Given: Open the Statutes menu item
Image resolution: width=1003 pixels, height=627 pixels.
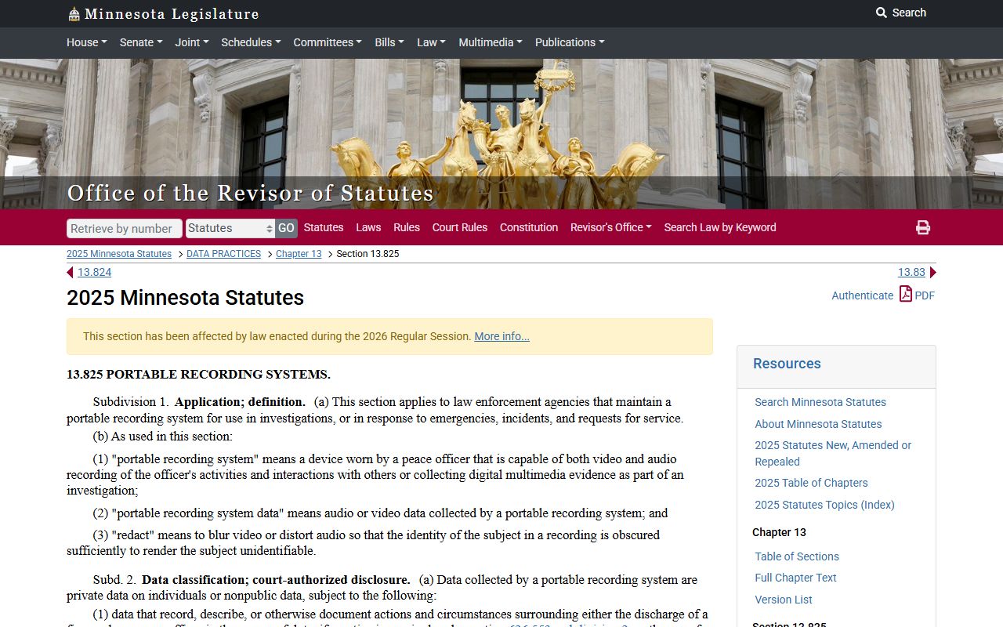Looking at the screenshot, I should 324,227.
